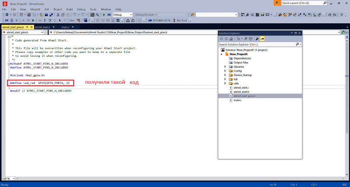Screen dimensions: 350x187
Task: Close the atmel_start_pins.h tab
Action: pos(31,27)
